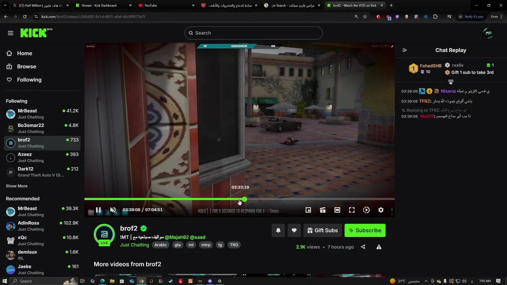The height and width of the screenshot is (285, 507).
Task: Select the Arabic tag
Action: click(160, 245)
